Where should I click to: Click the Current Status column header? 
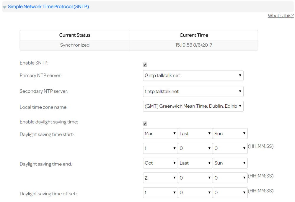point(75,35)
